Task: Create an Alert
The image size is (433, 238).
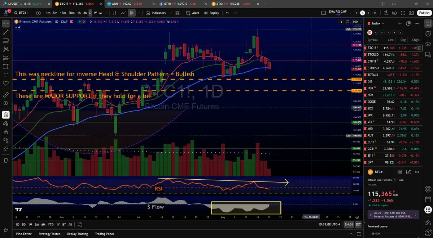Action: click(x=193, y=13)
